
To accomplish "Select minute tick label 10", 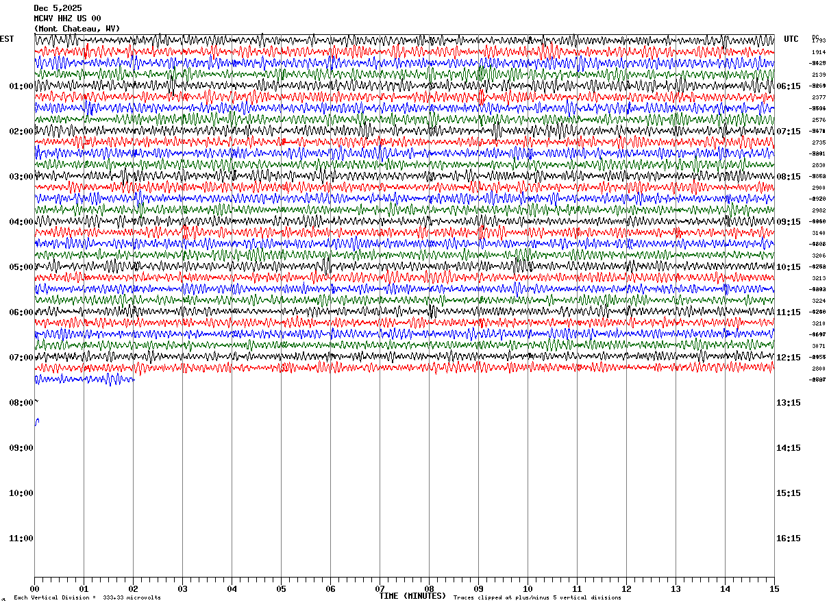I will click(x=528, y=589).
